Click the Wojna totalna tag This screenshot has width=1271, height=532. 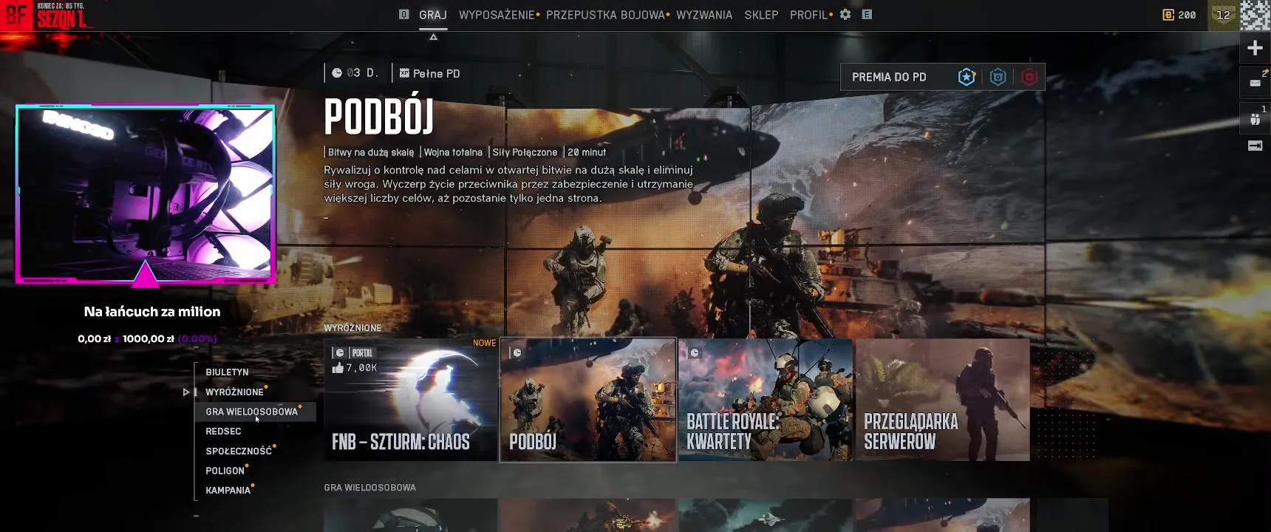tap(453, 152)
